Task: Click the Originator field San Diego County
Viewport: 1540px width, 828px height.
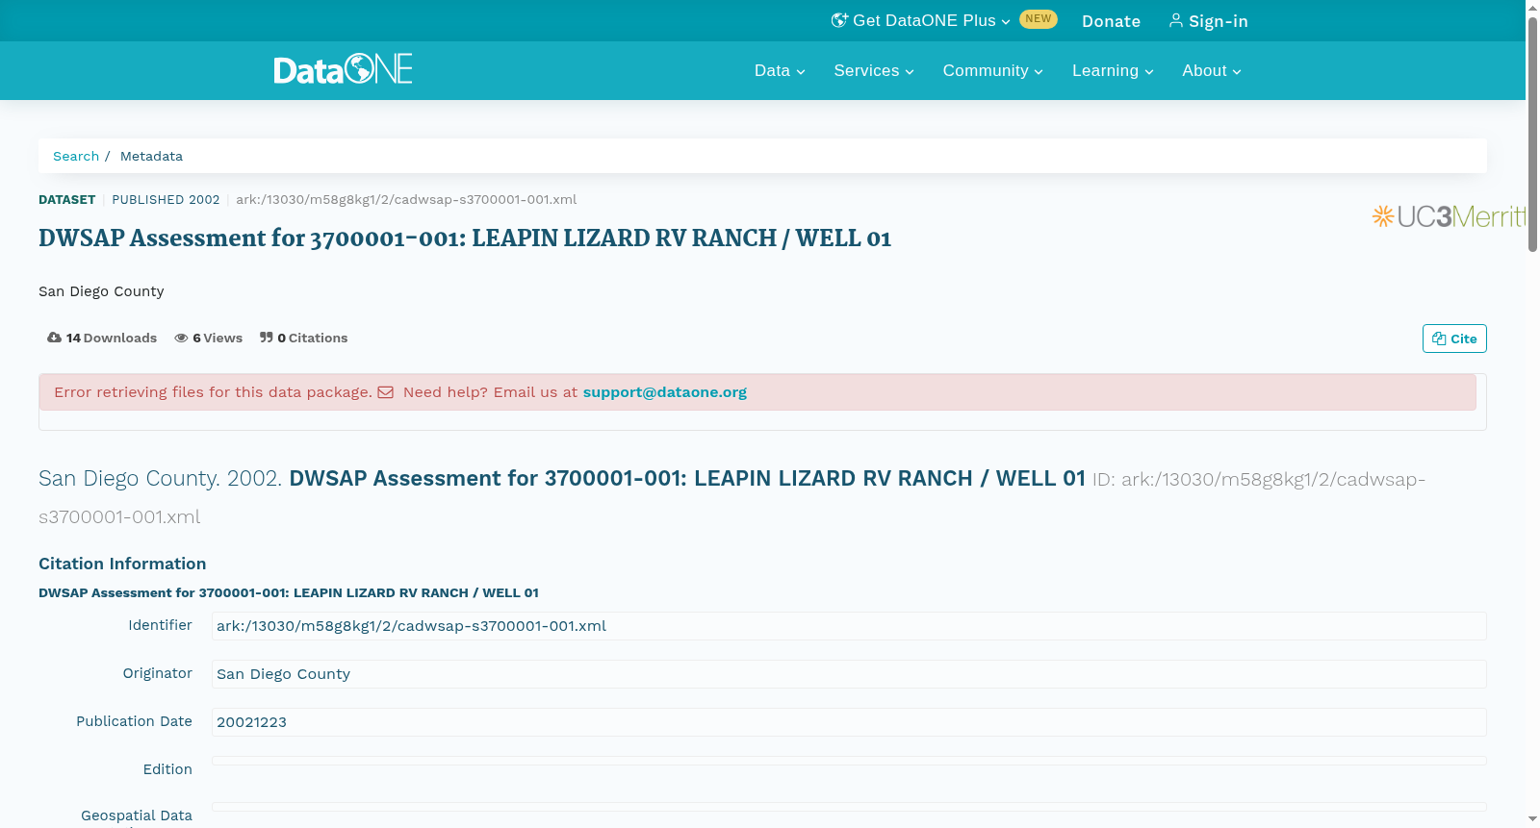Action: point(849,674)
